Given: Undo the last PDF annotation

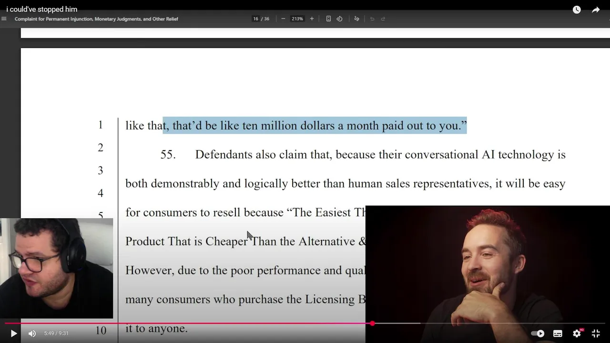Looking at the screenshot, I should [372, 19].
